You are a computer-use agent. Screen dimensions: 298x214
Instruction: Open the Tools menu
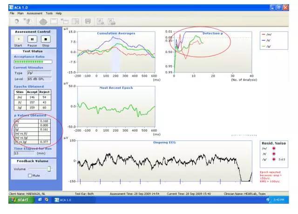click(49, 13)
